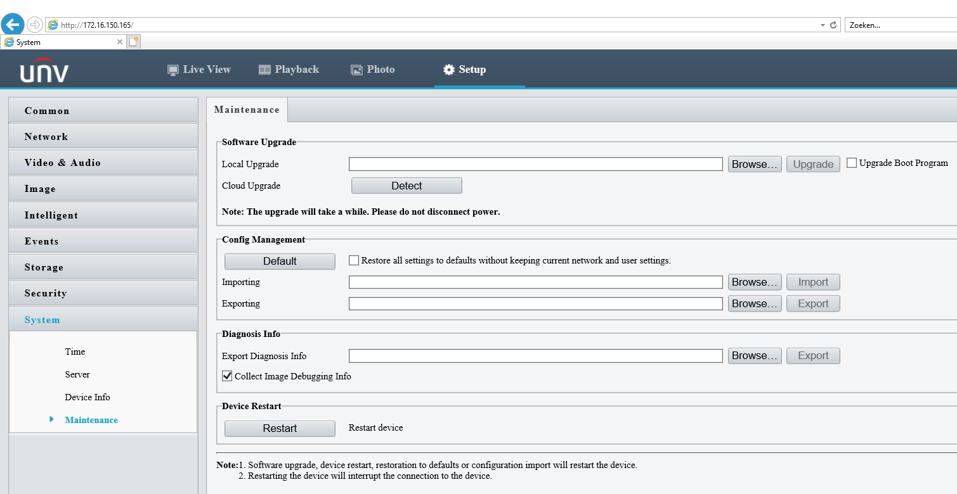Click the Restart device button

(x=280, y=428)
